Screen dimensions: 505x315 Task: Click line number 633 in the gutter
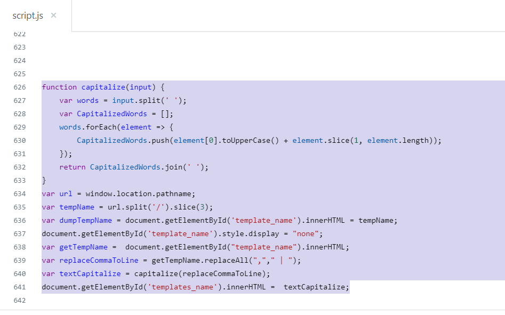click(19, 180)
